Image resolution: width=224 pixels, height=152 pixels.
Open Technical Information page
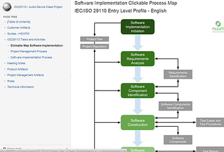coord(21,87)
